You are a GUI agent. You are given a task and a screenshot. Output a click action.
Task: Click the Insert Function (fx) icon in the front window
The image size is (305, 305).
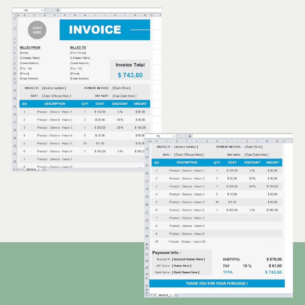pos(58,10)
